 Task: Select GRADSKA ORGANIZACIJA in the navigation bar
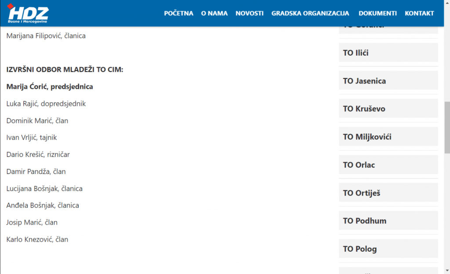(310, 13)
